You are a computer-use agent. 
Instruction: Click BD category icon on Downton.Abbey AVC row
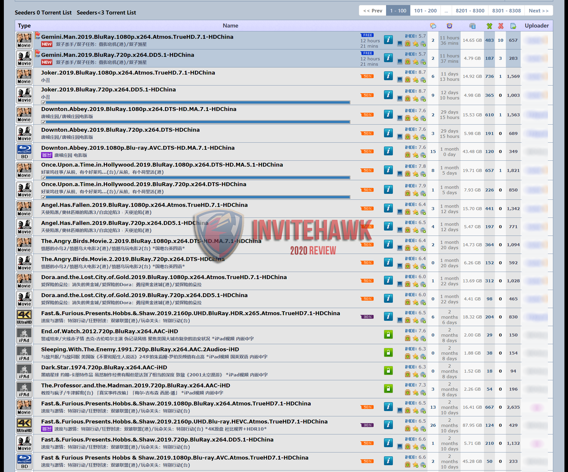coord(24,152)
